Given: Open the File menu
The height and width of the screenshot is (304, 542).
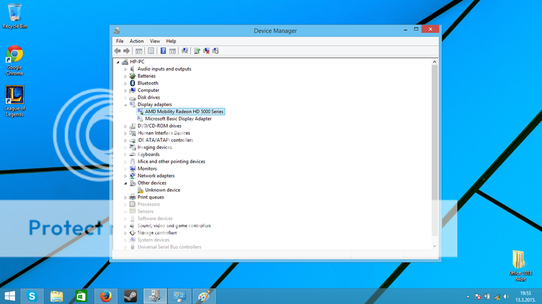Looking at the screenshot, I should [120, 41].
